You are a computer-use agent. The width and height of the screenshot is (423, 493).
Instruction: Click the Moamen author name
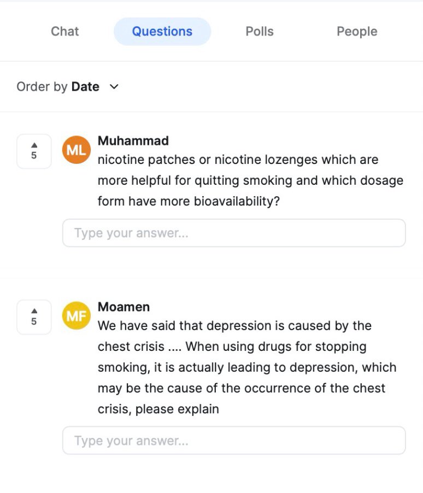pyautogui.click(x=124, y=307)
